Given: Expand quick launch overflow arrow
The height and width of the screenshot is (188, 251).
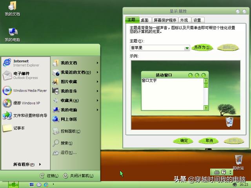Looking at the screenshot, I should pyautogui.click(x=53, y=184).
